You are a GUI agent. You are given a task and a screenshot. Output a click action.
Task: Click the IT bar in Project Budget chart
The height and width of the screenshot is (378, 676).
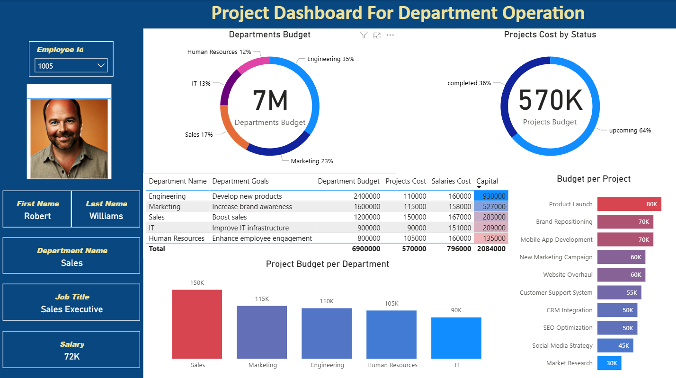[456, 338]
